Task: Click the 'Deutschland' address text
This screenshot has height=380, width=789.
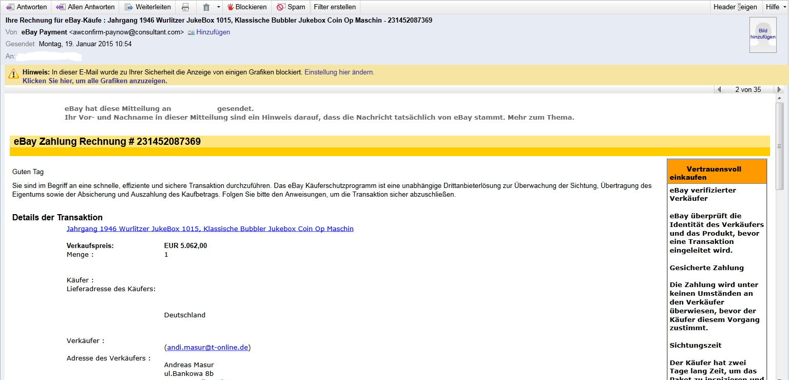Action: 185,315
